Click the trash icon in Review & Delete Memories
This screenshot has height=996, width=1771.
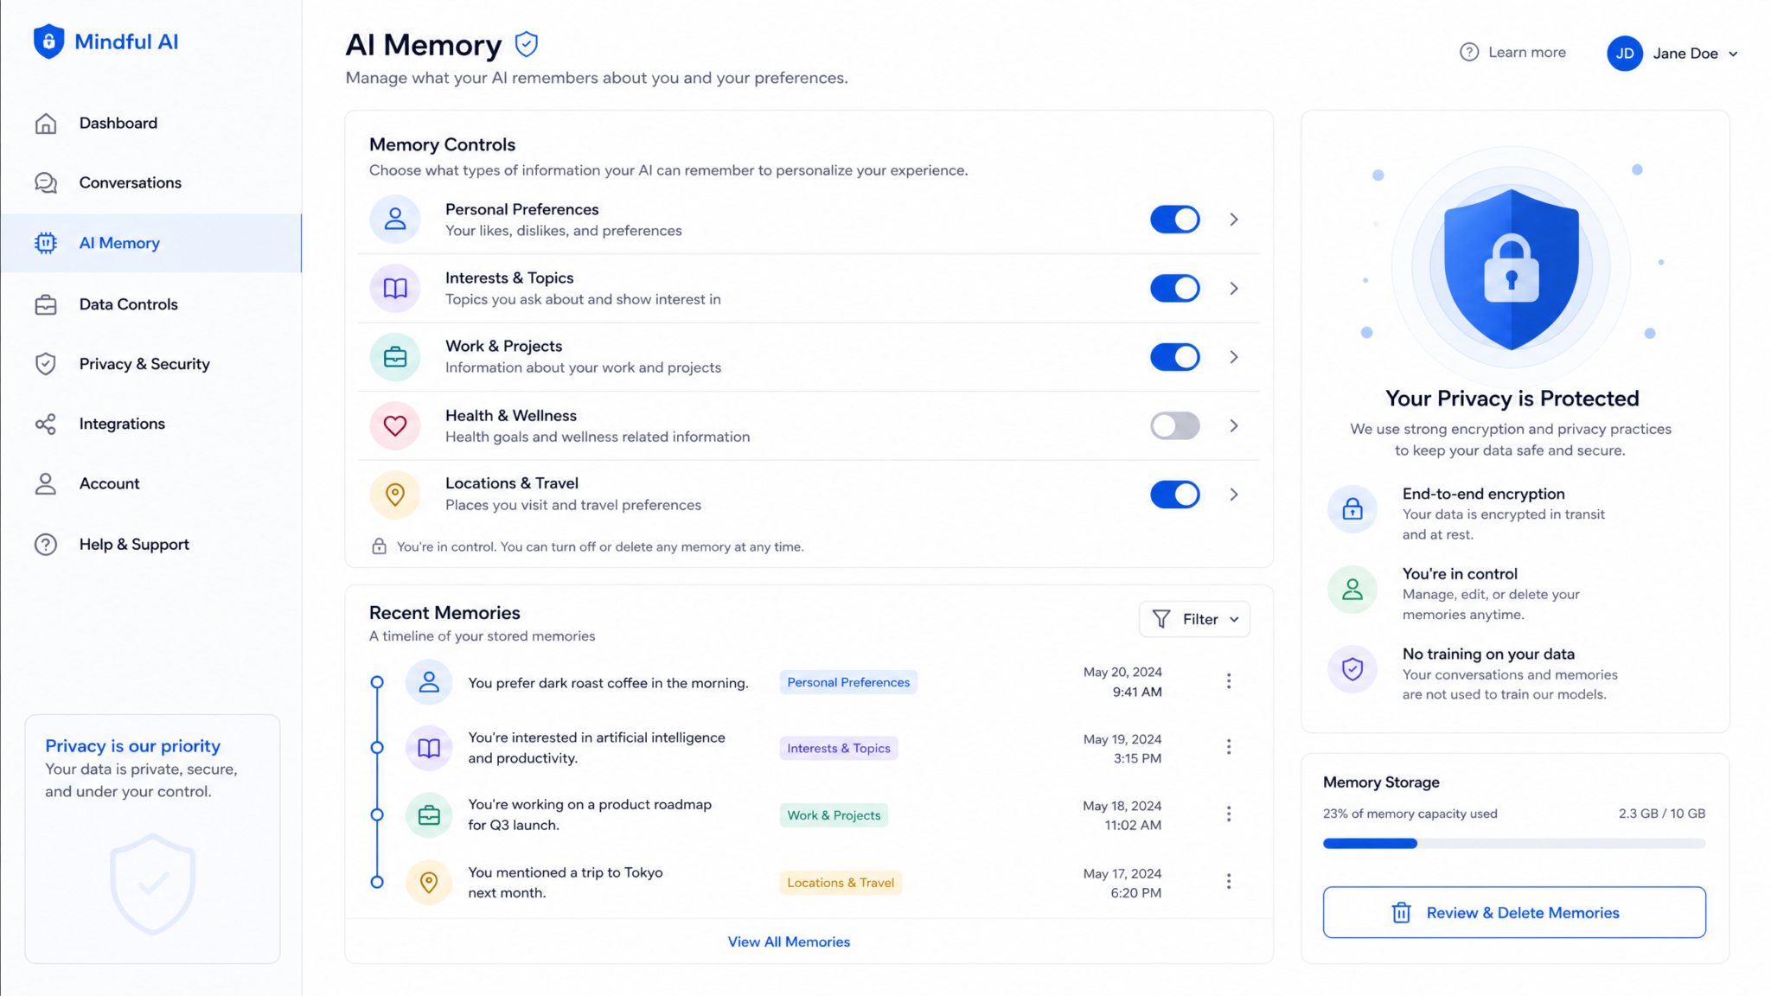click(x=1401, y=912)
